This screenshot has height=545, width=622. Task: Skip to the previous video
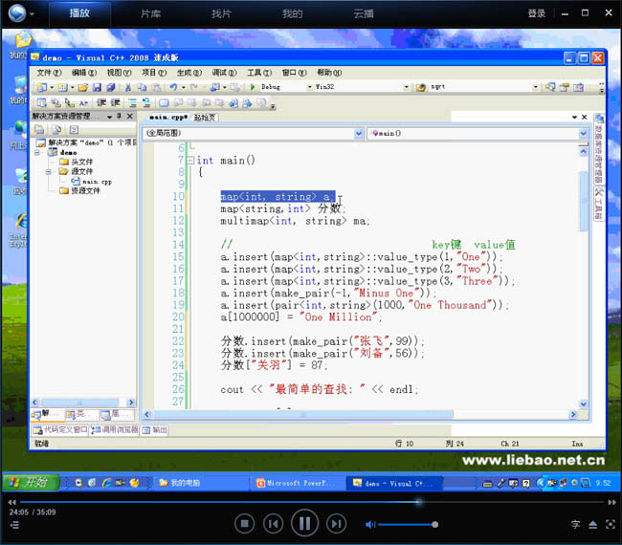(274, 523)
